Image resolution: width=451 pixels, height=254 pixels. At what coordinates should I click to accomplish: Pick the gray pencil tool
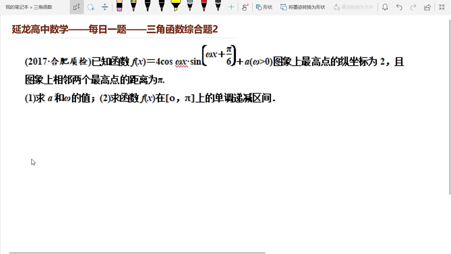point(190,6)
